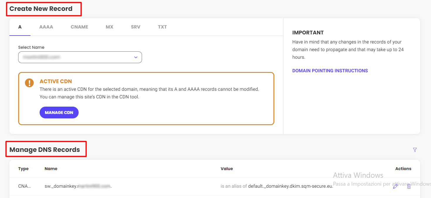Click the Value column header
The width and height of the screenshot is (431, 198).
pos(227,169)
